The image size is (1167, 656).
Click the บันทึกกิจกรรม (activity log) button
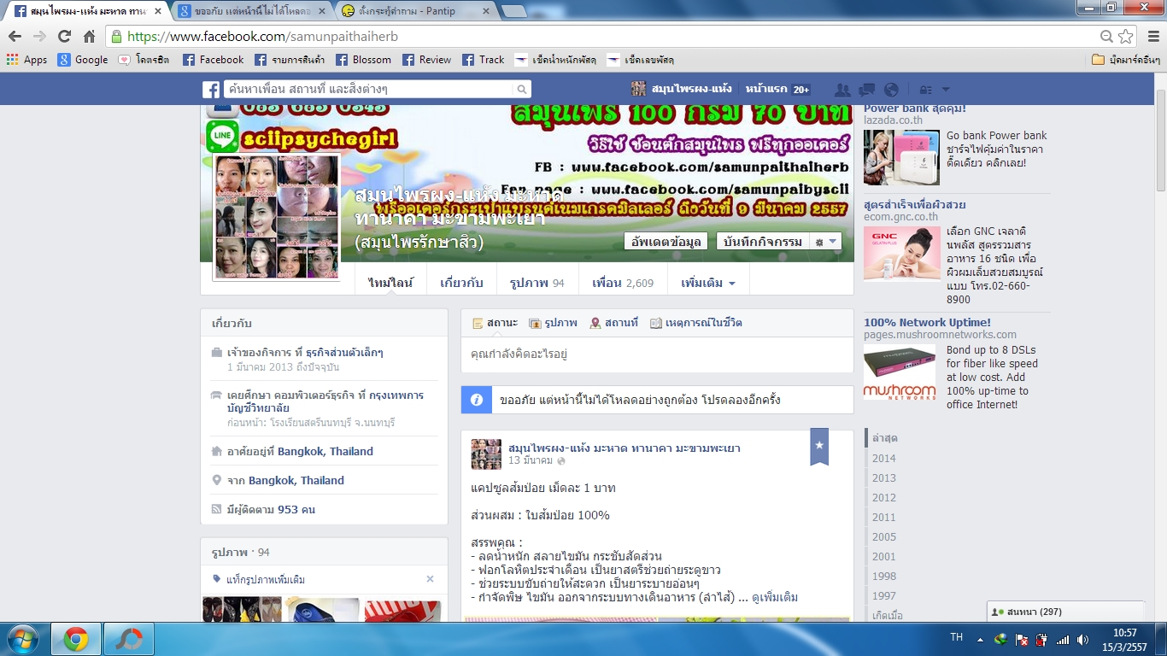[762, 242]
